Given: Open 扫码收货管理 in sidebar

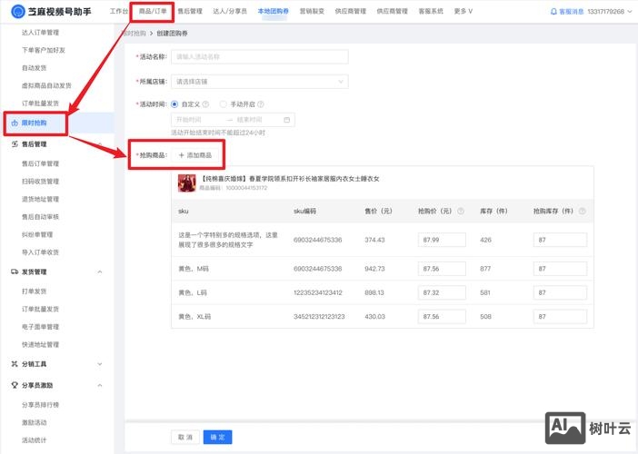Looking at the screenshot, I should tap(40, 182).
